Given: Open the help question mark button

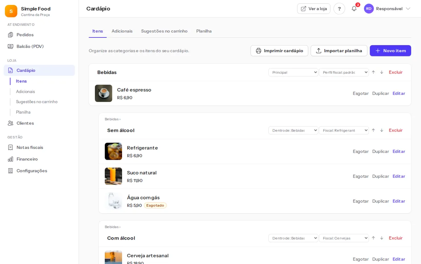Looking at the screenshot, I should 339,9.
